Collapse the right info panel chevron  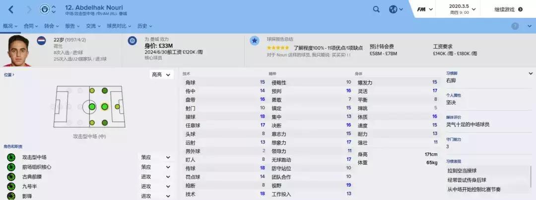click(530, 73)
